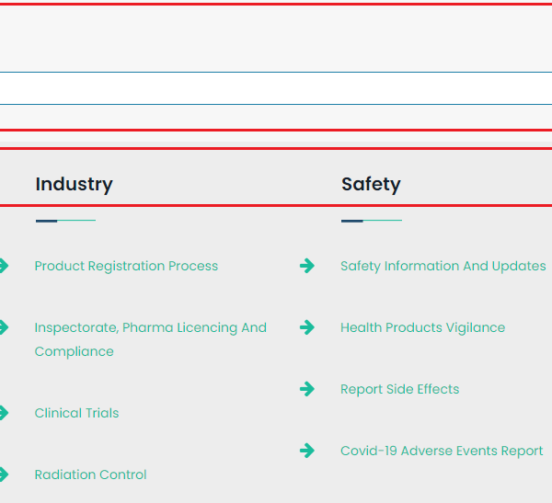The width and height of the screenshot is (552, 503).
Task: Open the Product Registration Process link
Action: click(x=126, y=266)
